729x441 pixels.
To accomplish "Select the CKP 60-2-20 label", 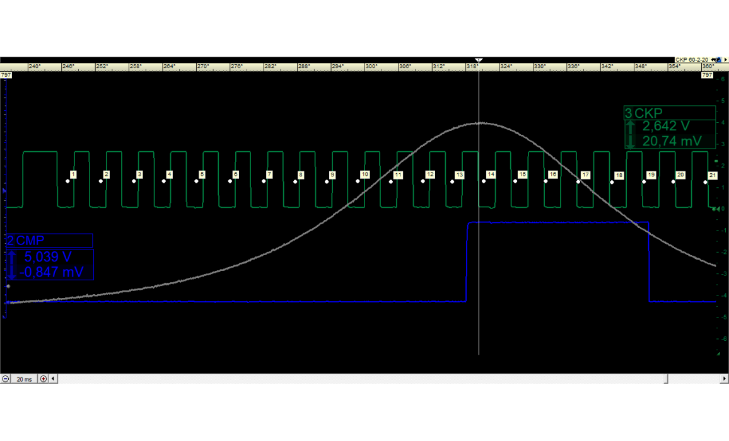I will tap(692, 60).
